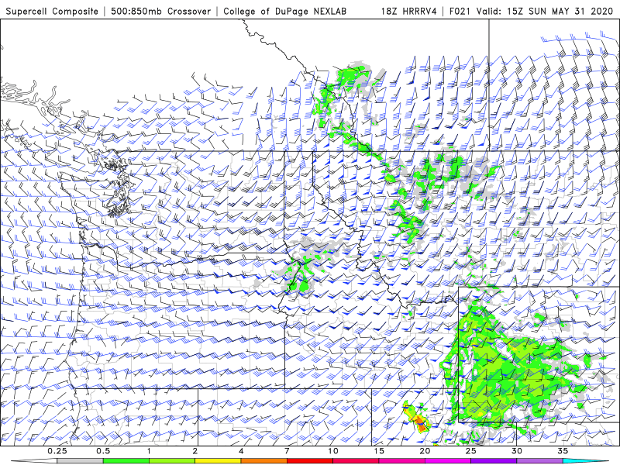The height and width of the screenshot is (465, 620).
Task: Click the '7' legend value
Action: [x=287, y=451]
